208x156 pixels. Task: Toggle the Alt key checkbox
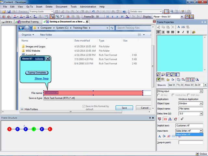click(x=158, y=95)
